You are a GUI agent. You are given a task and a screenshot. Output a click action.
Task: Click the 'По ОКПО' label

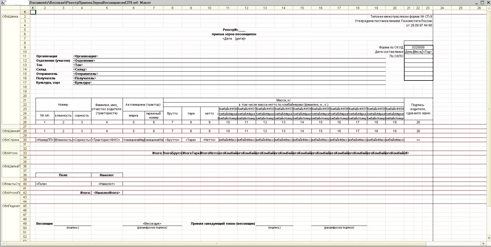pos(396,56)
